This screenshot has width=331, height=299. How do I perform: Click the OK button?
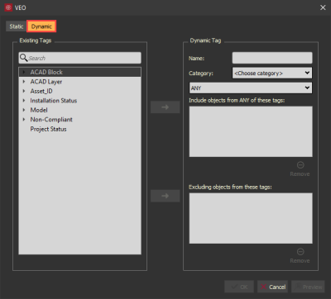[x=239, y=287]
